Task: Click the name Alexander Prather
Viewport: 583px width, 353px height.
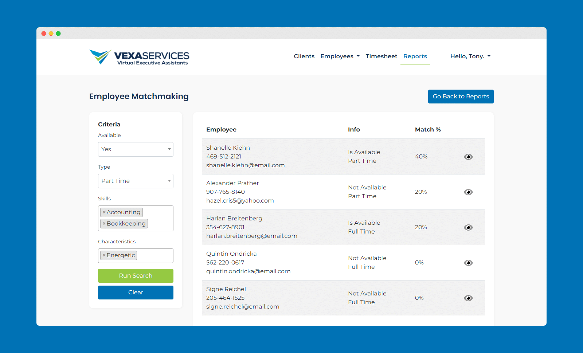Action: (232, 183)
